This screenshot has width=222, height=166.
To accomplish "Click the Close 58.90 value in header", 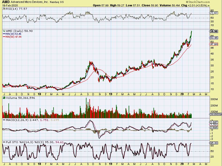I will 150,5.
